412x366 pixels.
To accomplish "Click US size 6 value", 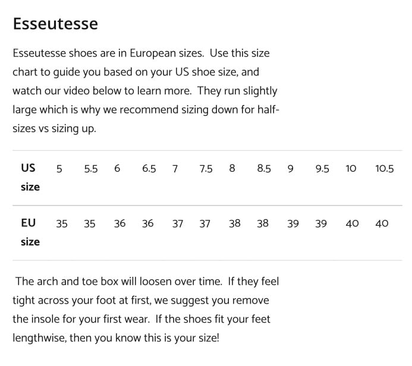I will [117, 168].
